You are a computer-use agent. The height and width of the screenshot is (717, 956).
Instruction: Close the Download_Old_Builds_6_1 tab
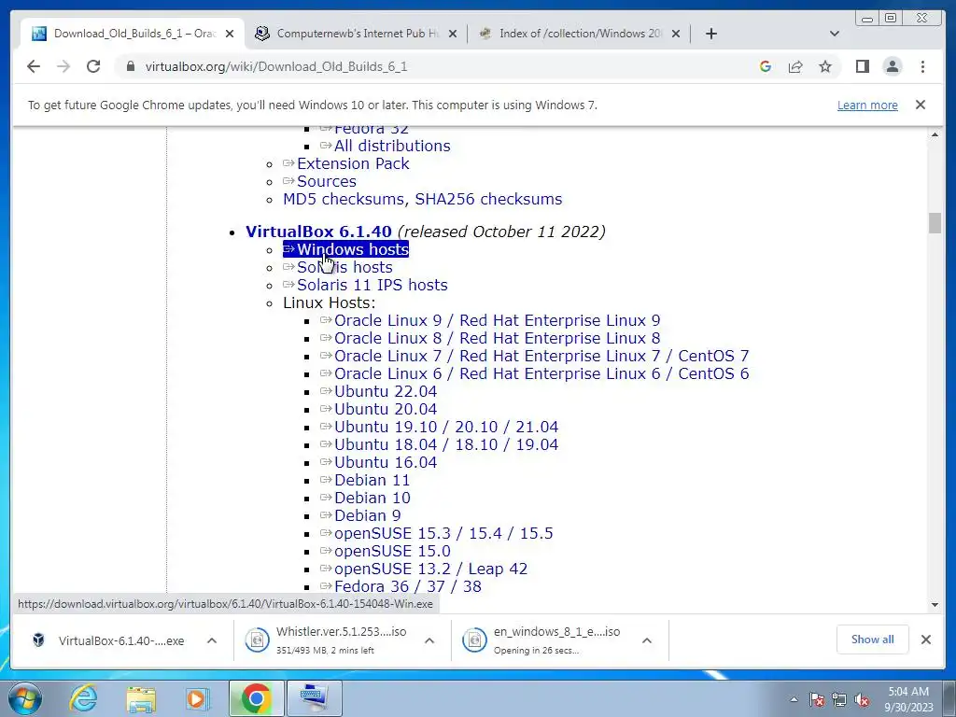(230, 34)
